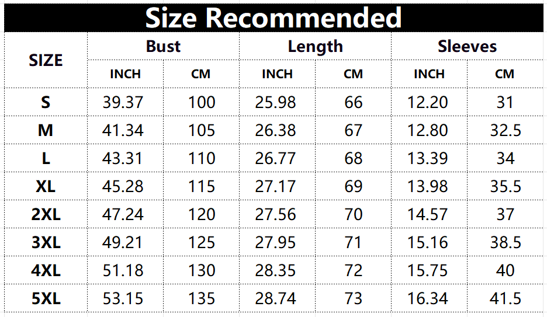Click the XL size row label
This screenshot has width=547, height=317.
(x=46, y=186)
